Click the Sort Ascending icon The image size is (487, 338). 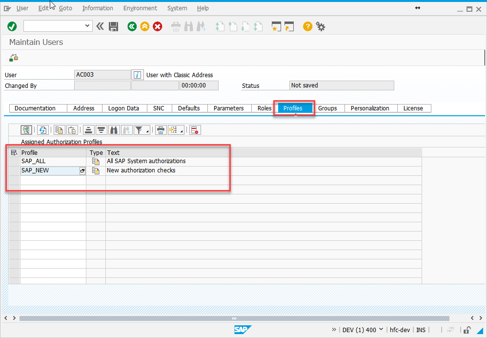pyautogui.click(x=88, y=130)
